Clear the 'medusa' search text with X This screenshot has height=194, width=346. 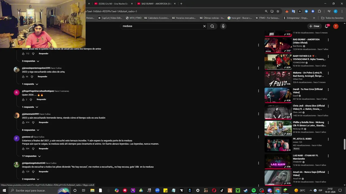tap(204, 26)
